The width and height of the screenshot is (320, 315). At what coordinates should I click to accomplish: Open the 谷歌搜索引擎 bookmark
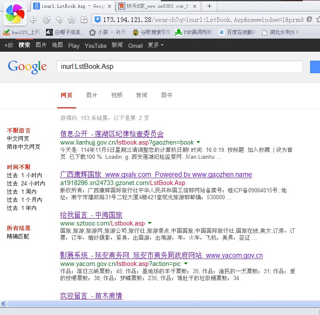[151, 32]
